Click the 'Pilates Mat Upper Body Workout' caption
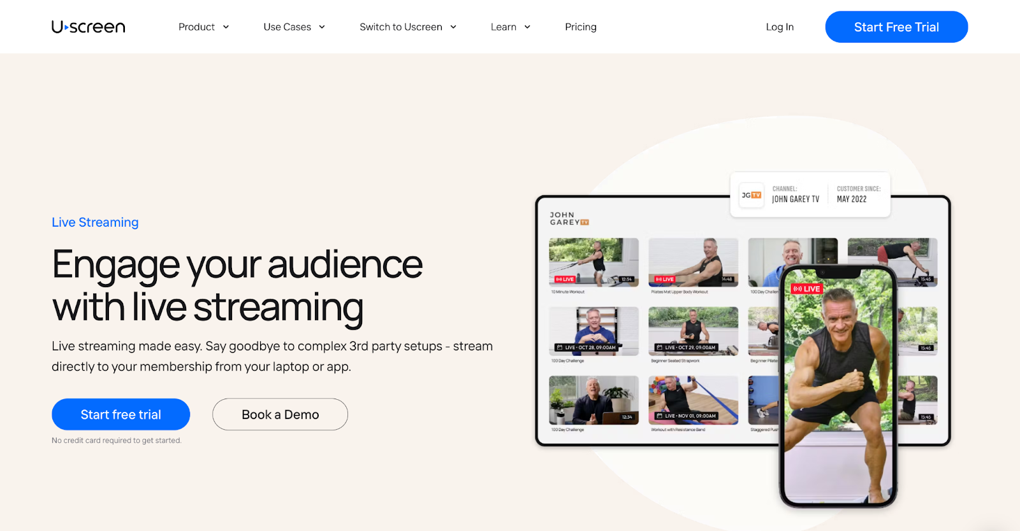 (x=679, y=292)
